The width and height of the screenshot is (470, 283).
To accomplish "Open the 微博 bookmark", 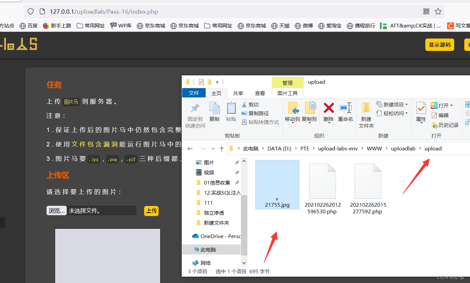I will pyautogui.click(x=304, y=26).
